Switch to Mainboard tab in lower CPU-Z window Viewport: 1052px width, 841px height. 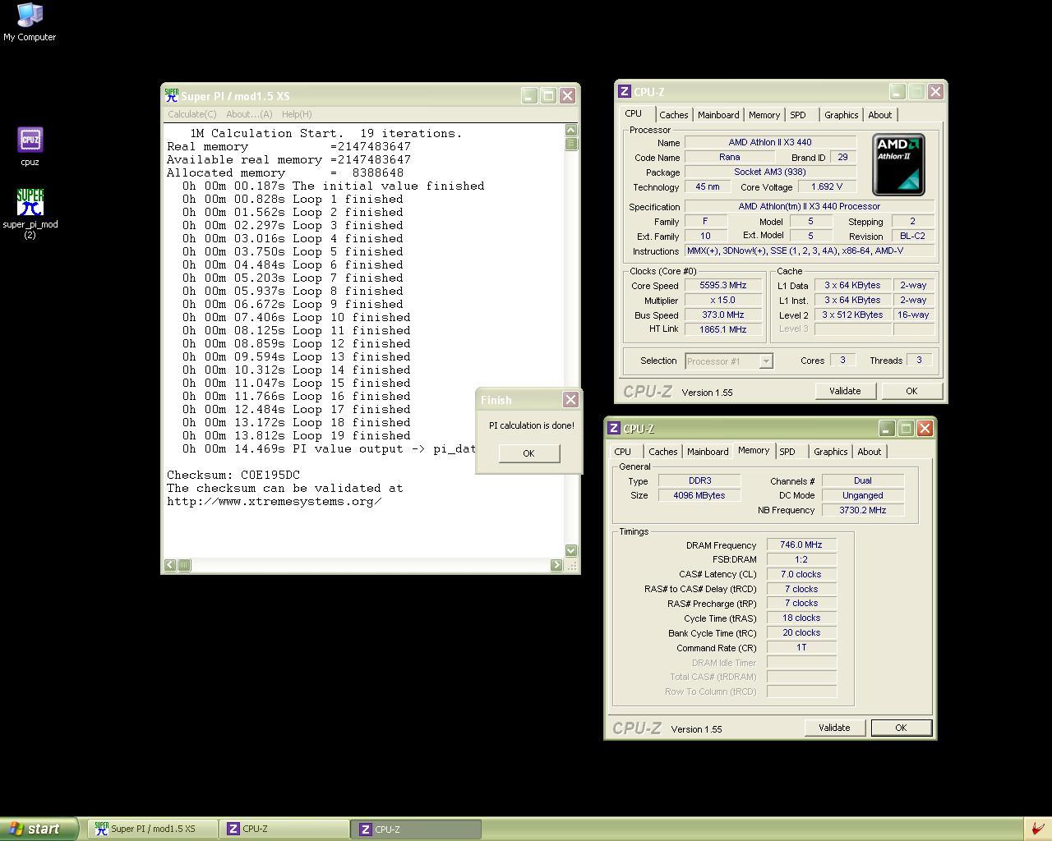click(x=708, y=452)
